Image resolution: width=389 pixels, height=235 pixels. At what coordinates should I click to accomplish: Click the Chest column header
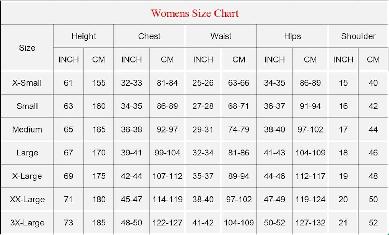pos(149,36)
